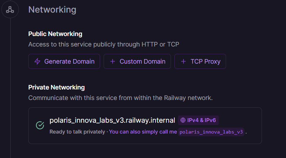Click the Networking section heading
Screen dimensions: 286x158
pos(52,9)
